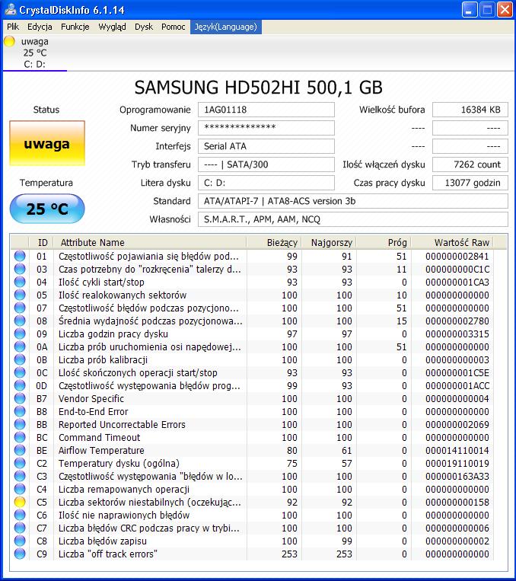516x581 pixels.
Task: Click the buffer size value 16384 KB
Action: point(470,110)
